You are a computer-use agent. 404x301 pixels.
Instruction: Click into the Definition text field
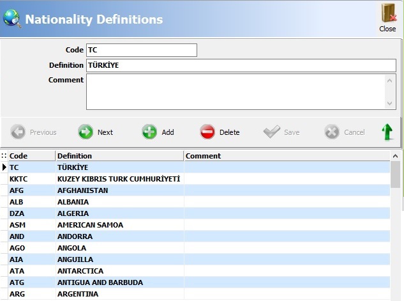[x=241, y=66]
